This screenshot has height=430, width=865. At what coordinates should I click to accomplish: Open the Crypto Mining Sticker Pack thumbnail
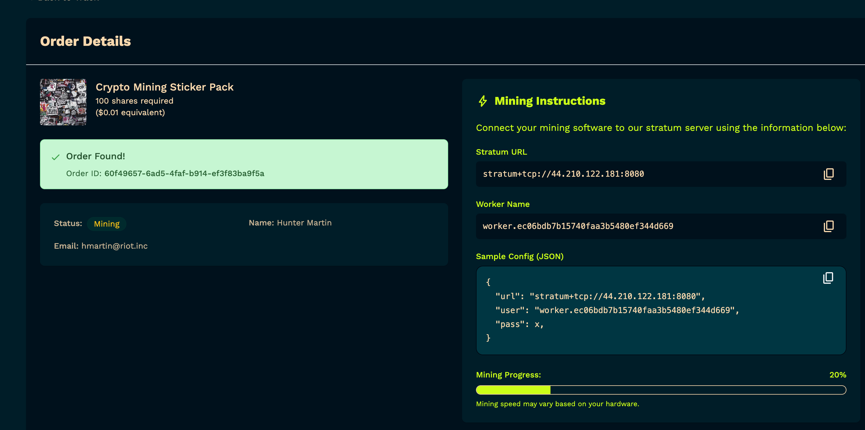[63, 102]
